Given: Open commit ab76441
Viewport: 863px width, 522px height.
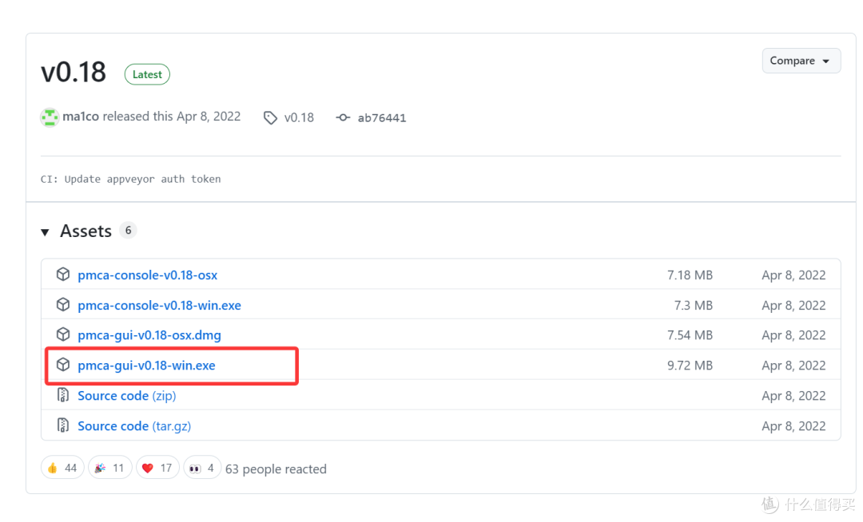Looking at the screenshot, I should 382,117.
